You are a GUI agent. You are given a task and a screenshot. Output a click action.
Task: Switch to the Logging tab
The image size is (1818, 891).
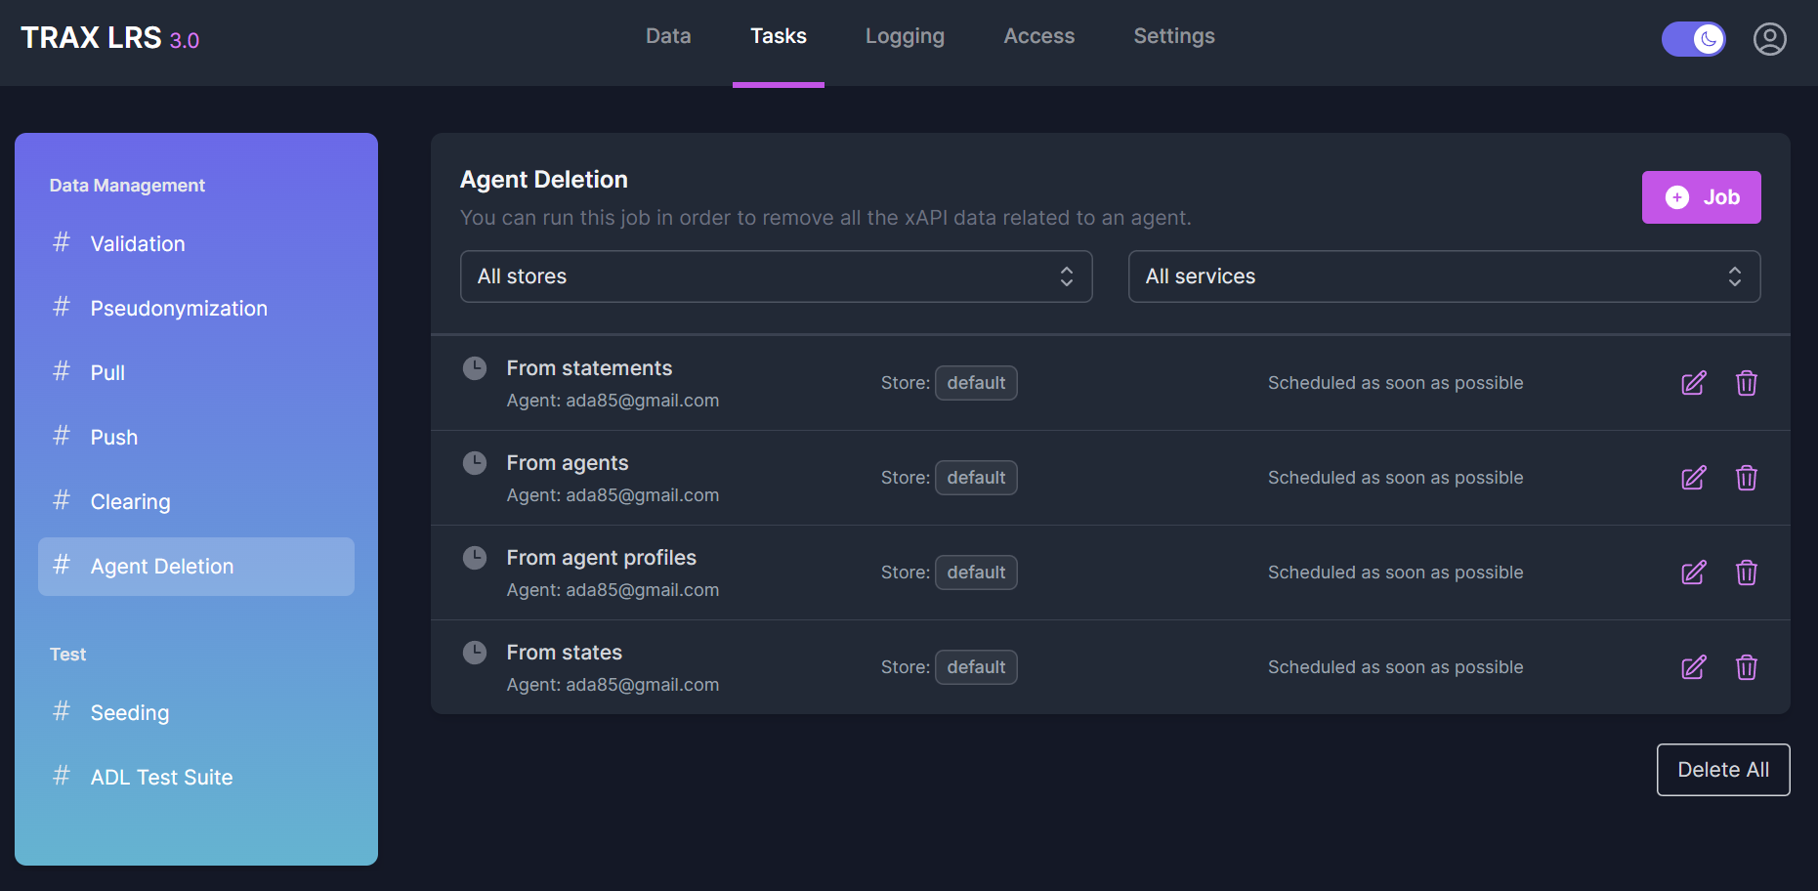click(x=905, y=36)
